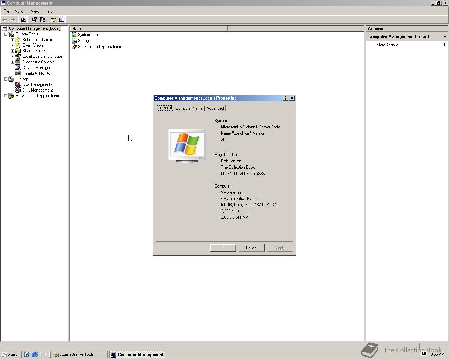Collapse the System Tools tree node
Viewport: 449px width, 359px height.
coord(6,34)
